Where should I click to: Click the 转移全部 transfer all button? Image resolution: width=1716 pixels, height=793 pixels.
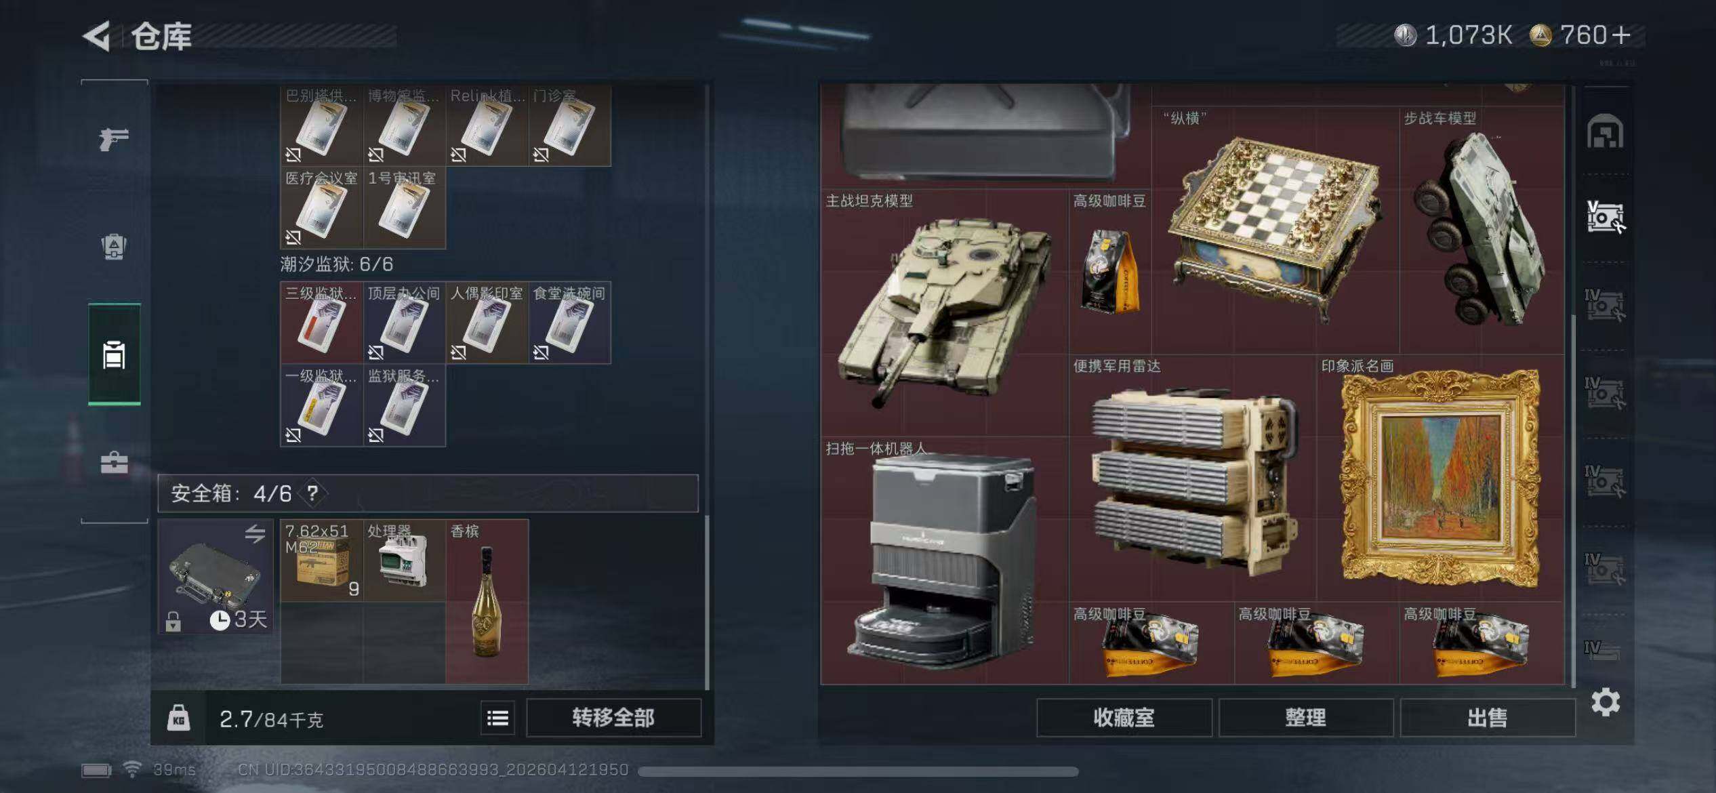[613, 718]
